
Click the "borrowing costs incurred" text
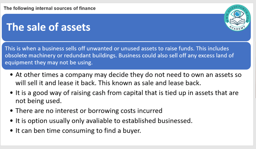[129, 111]
